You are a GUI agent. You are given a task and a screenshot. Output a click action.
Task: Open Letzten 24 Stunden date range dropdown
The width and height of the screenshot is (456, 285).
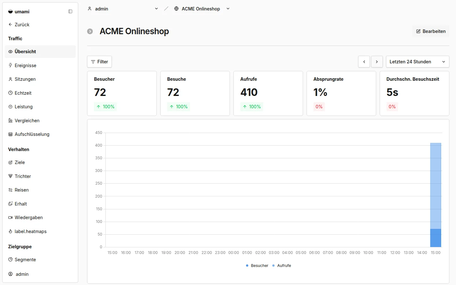pos(417,62)
